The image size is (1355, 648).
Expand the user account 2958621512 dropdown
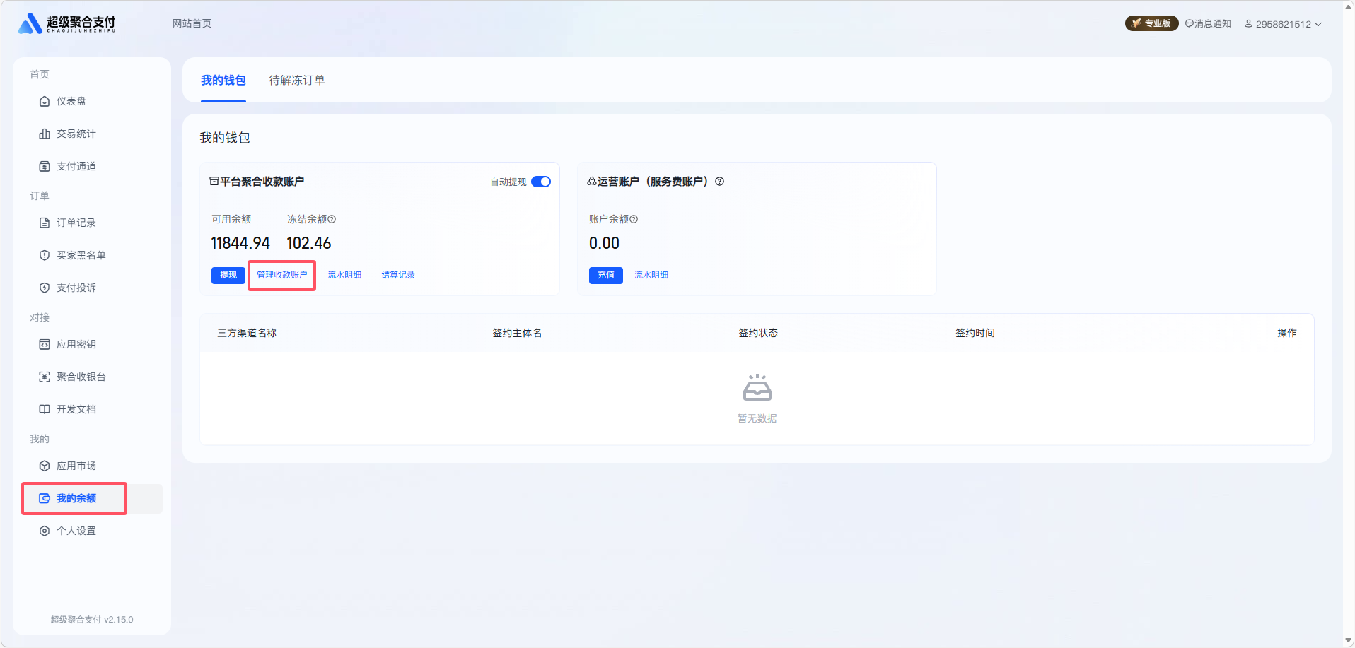pos(1284,24)
